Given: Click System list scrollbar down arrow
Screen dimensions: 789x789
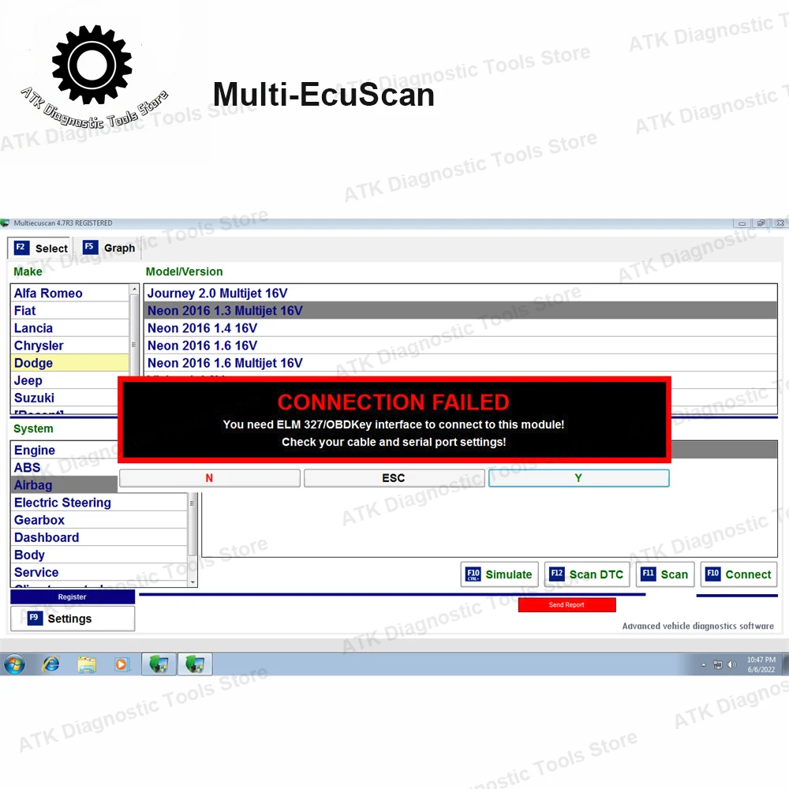Looking at the screenshot, I should click(193, 582).
